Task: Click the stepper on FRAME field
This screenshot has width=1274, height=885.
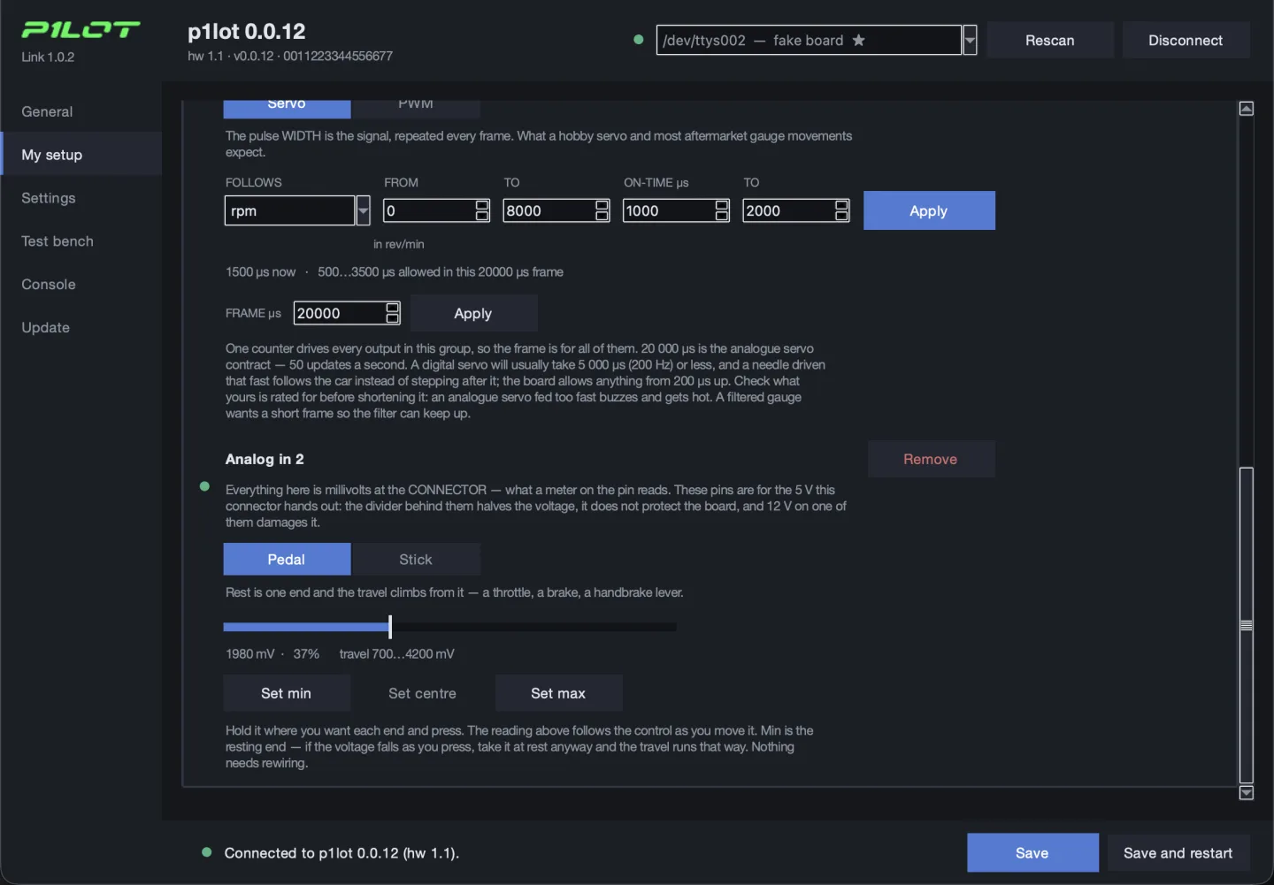Action: (393, 313)
